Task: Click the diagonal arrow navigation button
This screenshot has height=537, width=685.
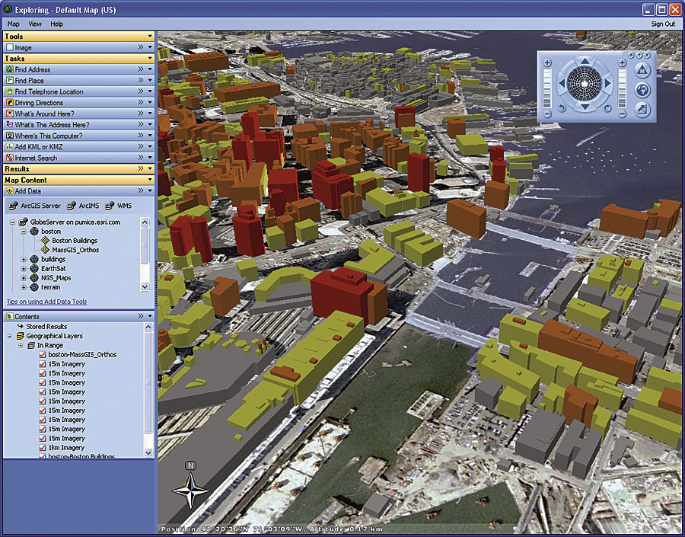Action: point(642,110)
